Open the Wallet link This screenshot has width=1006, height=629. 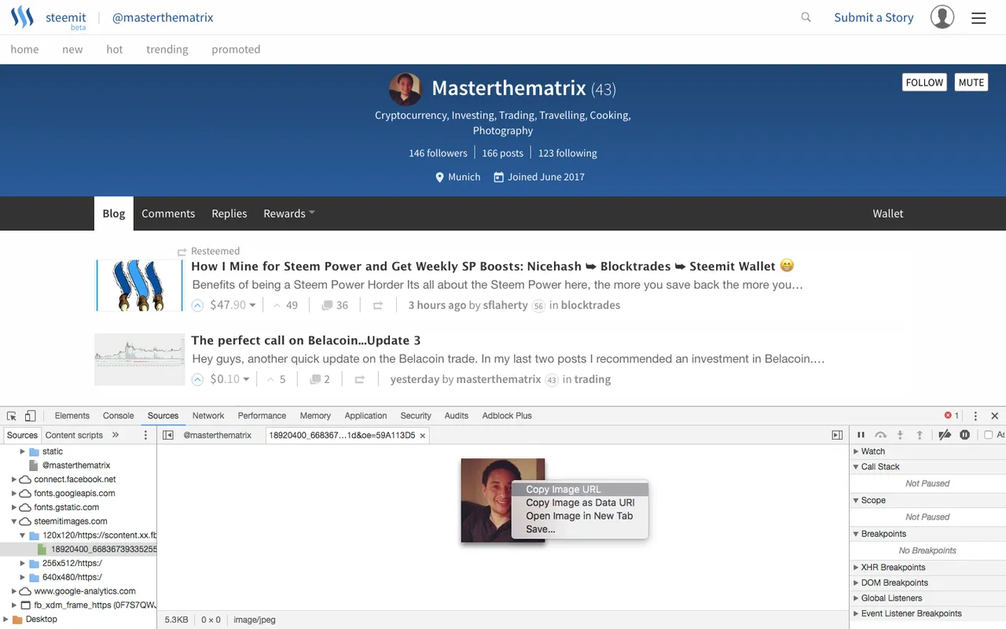[888, 213]
